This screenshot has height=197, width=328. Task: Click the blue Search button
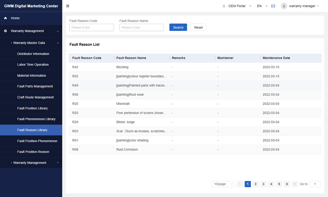point(178,27)
